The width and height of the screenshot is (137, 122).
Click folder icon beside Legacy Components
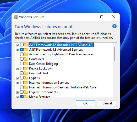[x=26, y=92]
